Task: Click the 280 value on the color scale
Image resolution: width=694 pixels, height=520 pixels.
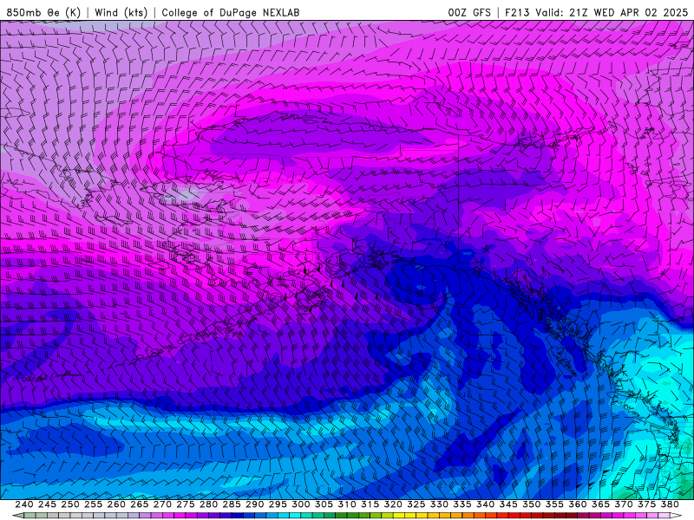Action: click(x=208, y=504)
